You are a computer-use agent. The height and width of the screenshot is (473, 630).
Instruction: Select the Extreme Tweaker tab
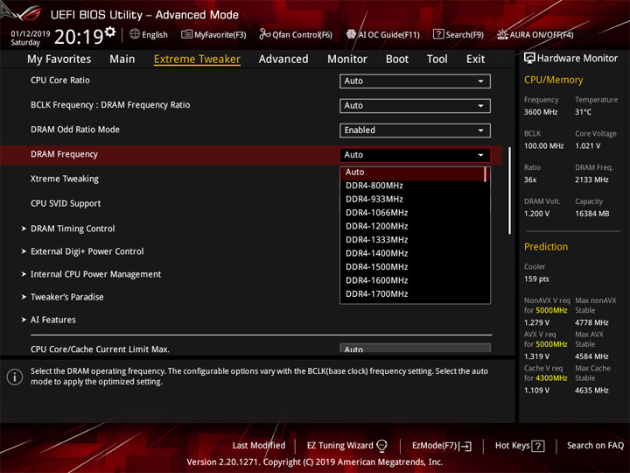(197, 60)
